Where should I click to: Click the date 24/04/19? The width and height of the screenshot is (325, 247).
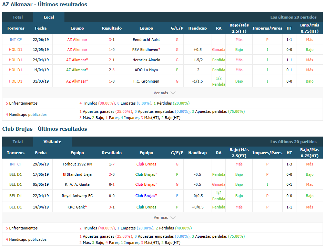tap(41, 60)
